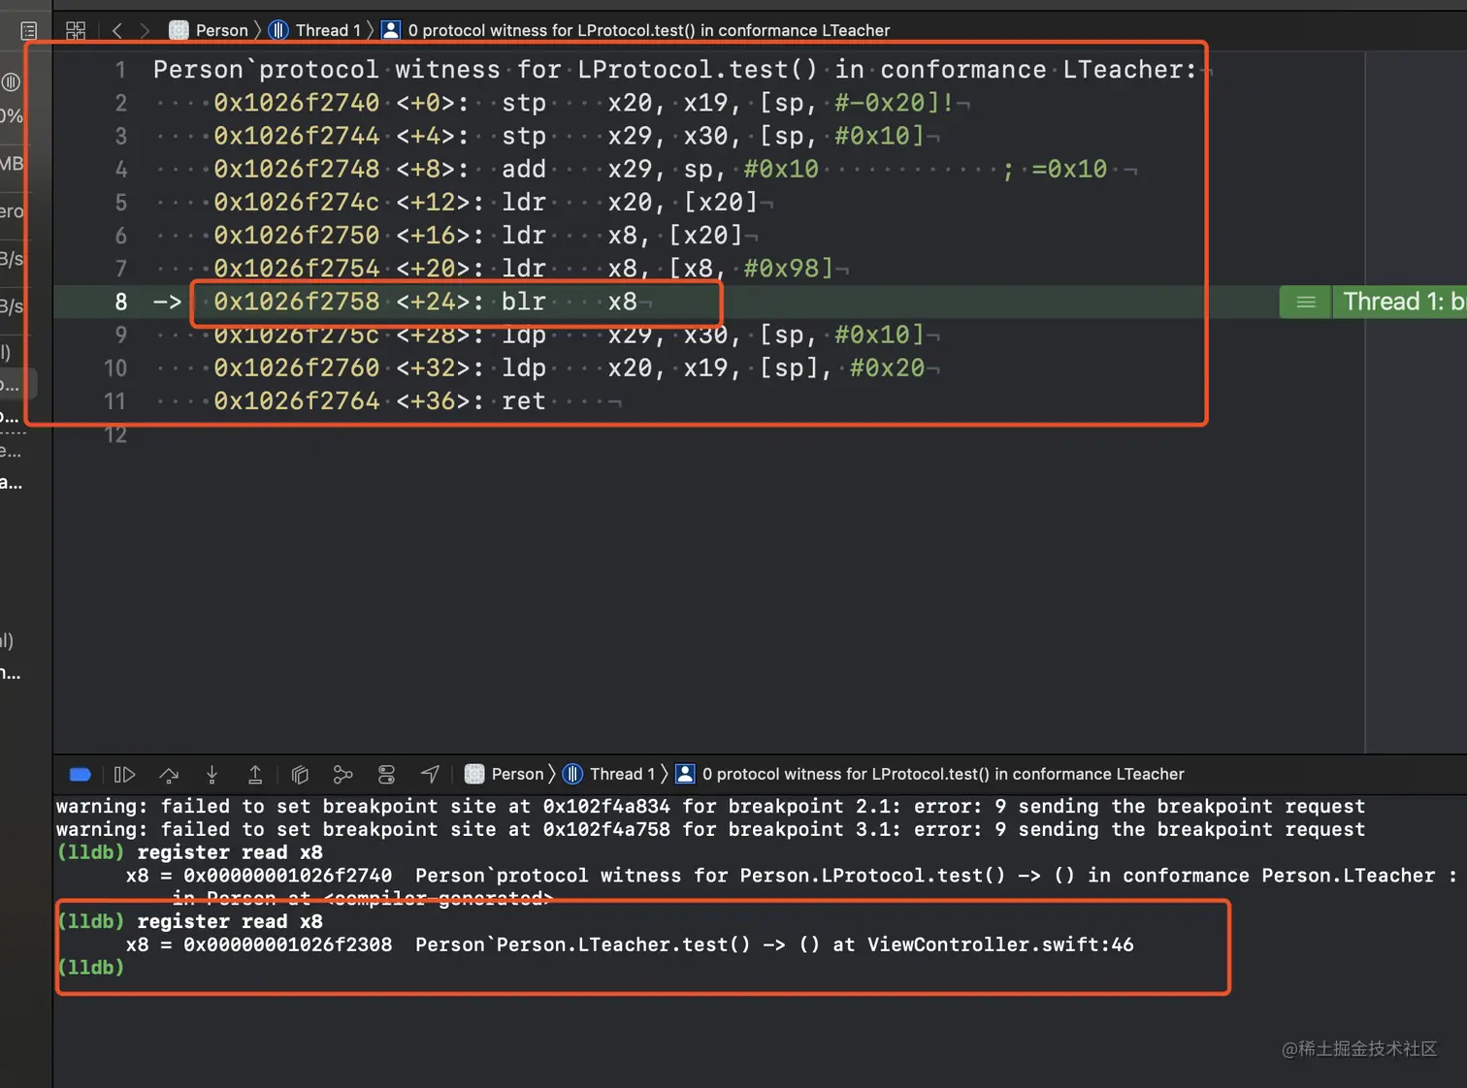
Task: Go forward in editor history
Action: (145, 30)
